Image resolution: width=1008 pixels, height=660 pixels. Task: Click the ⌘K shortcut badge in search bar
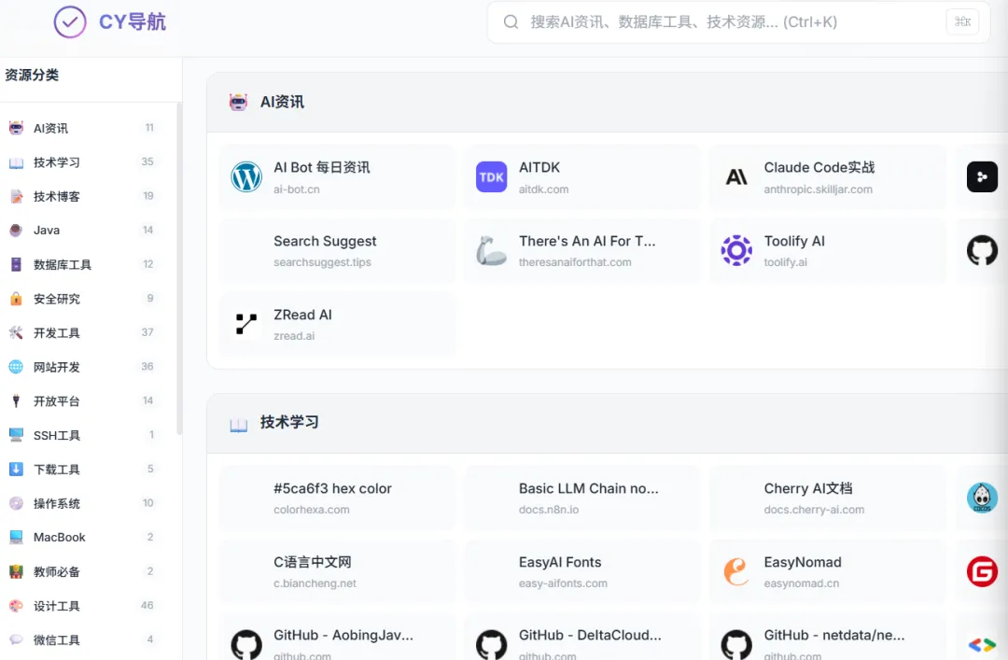(x=962, y=21)
